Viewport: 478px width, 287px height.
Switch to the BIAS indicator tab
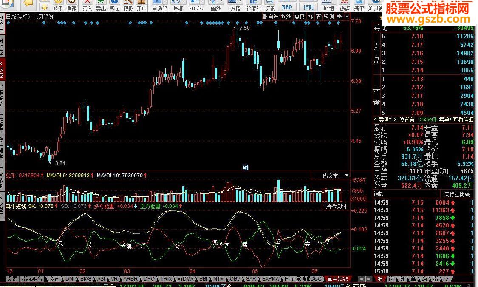[86, 279]
